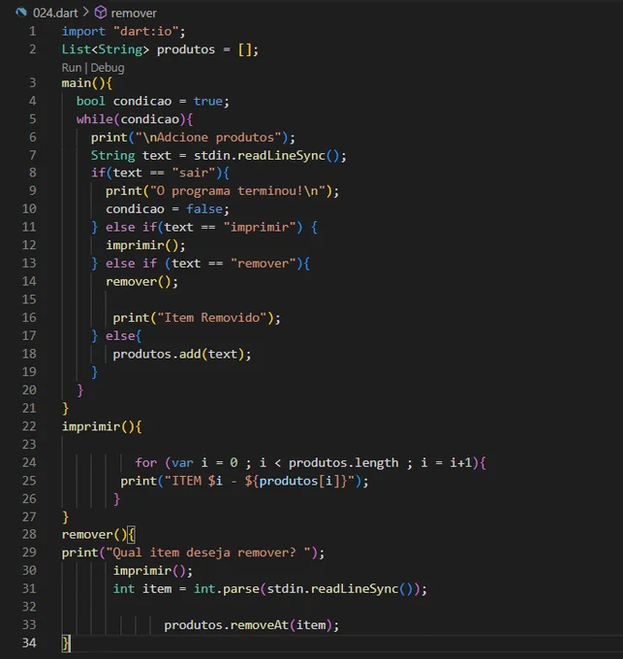The width and height of the screenshot is (623, 659).
Task: Expand the breadcrumb chevron after 024.dart
Action: point(85,13)
